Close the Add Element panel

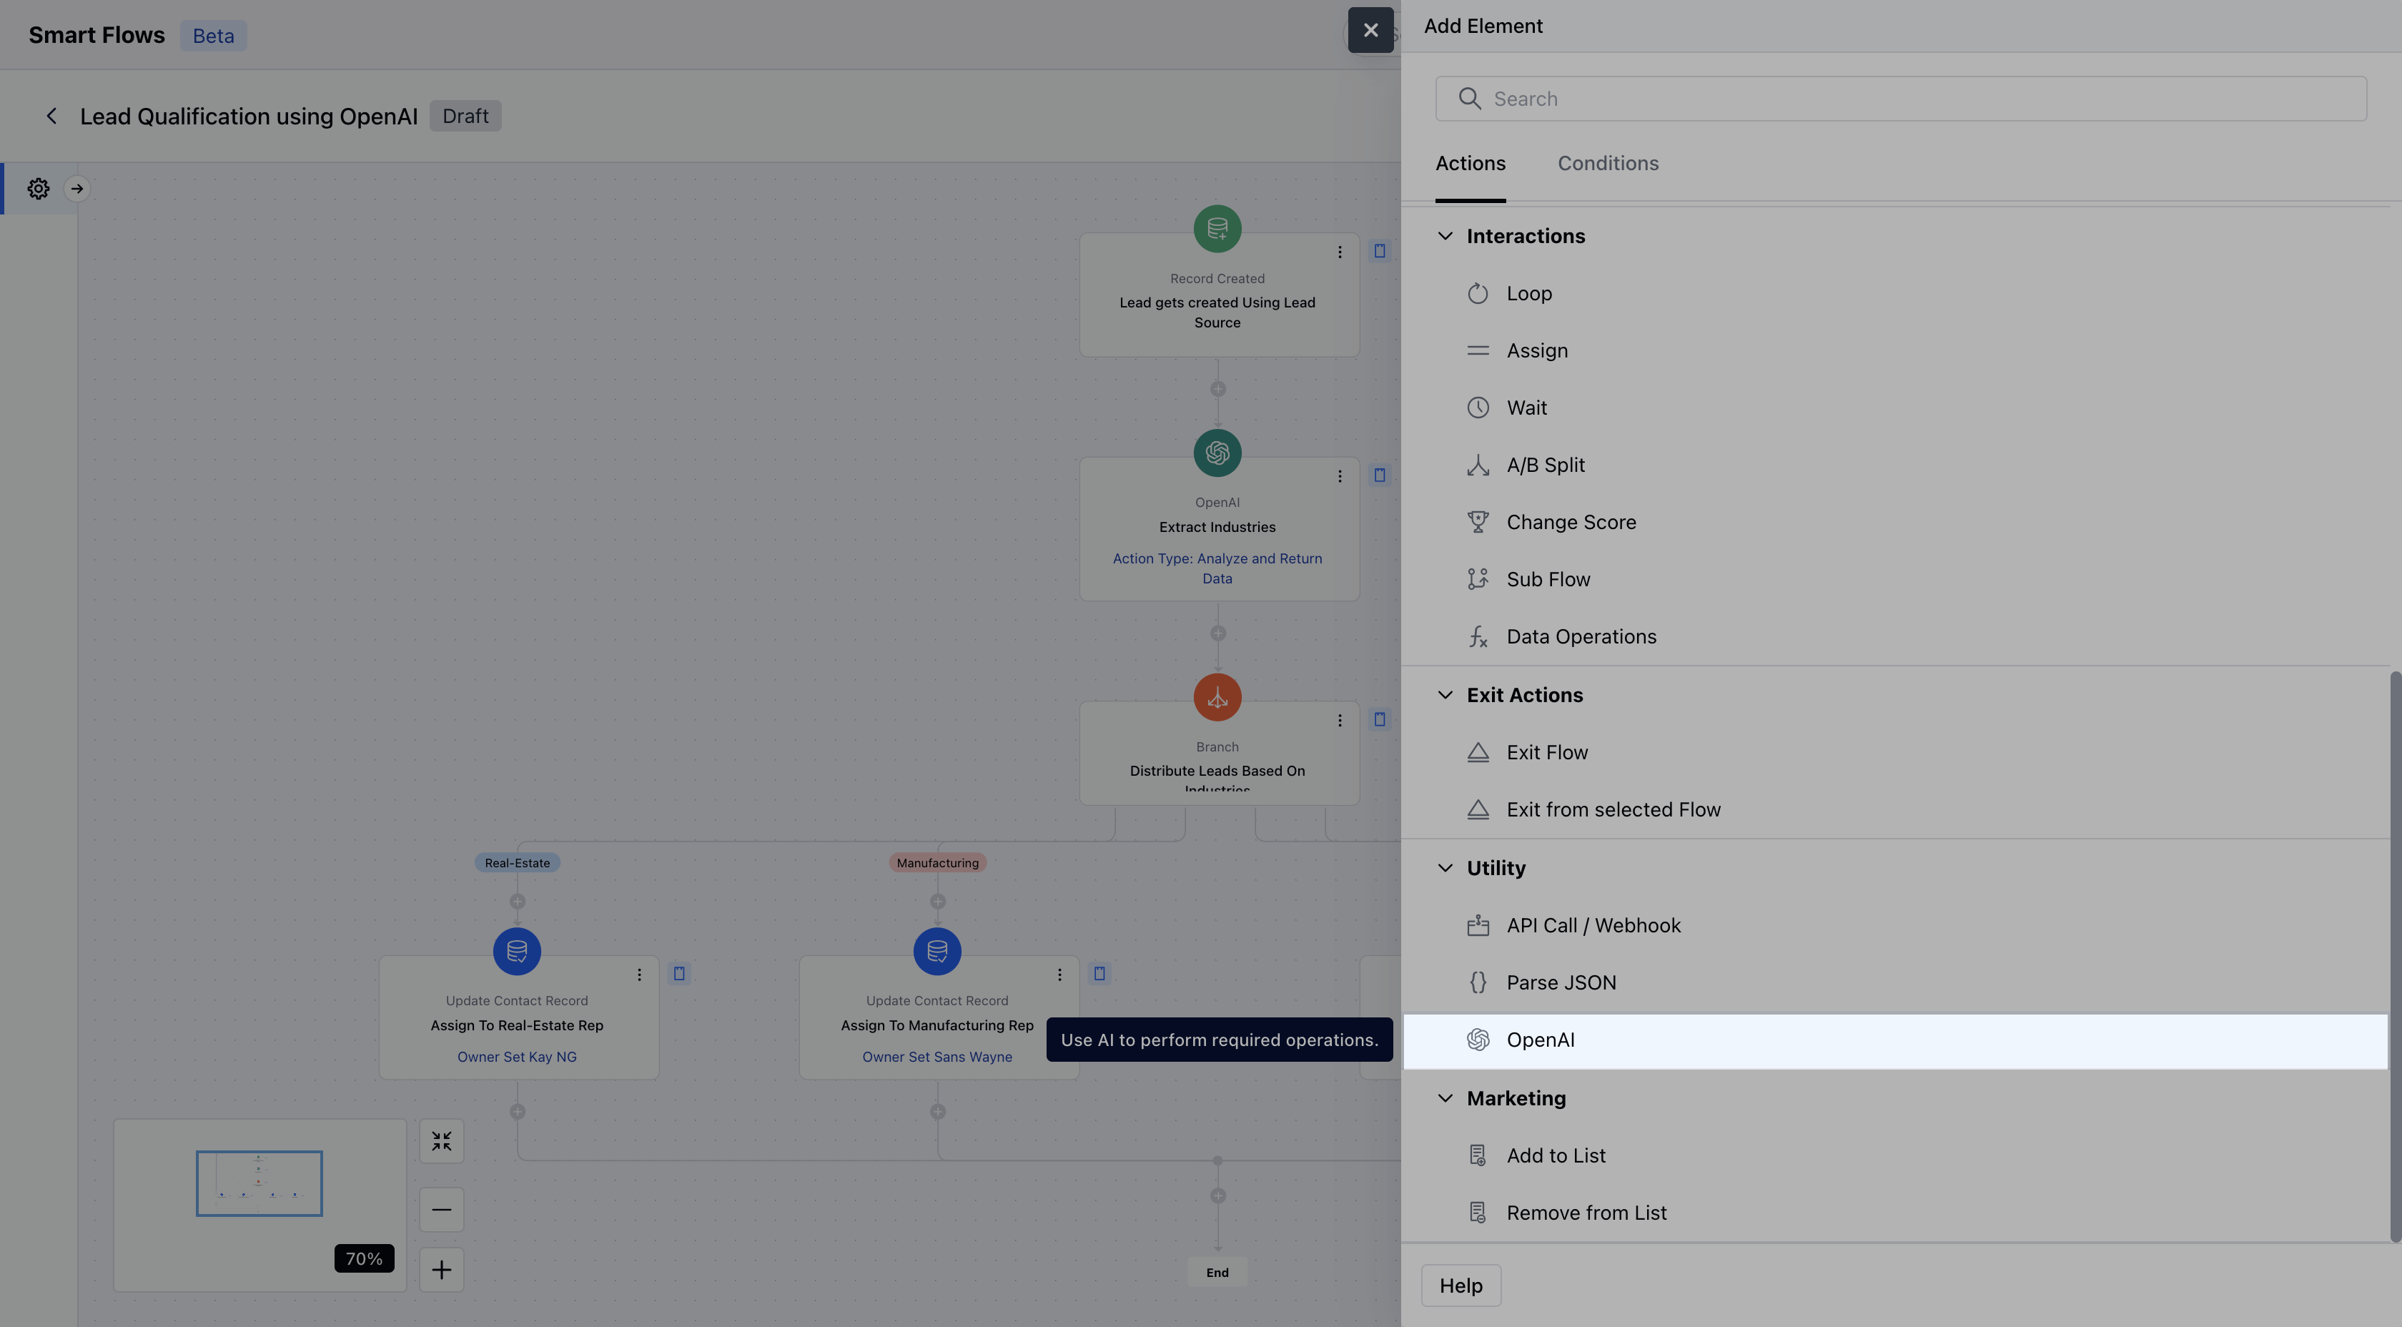(x=1370, y=31)
